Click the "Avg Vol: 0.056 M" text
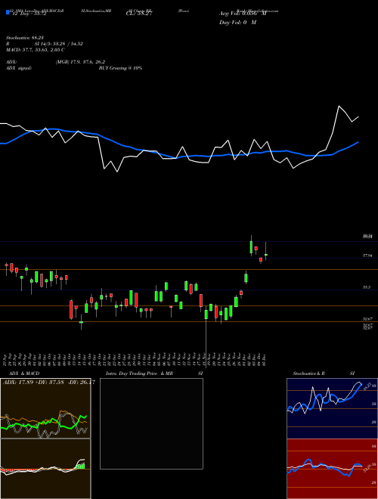Viewport: 378px width, 499px height. click(x=243, y=14)
